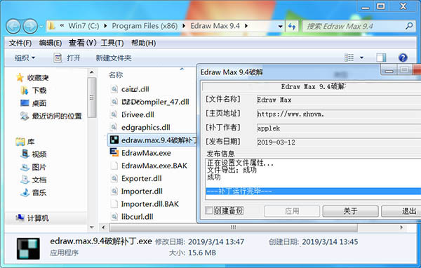Select the highlighted 补丁运行完毕 log line
This screenshot has width=421, height=268.
[x=314, y=192]
